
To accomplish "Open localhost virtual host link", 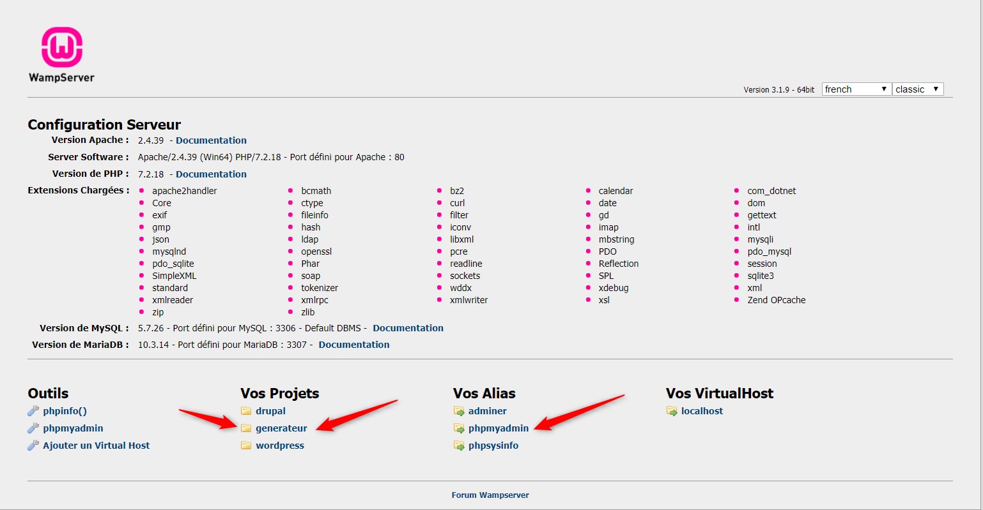I will point(702,411).
